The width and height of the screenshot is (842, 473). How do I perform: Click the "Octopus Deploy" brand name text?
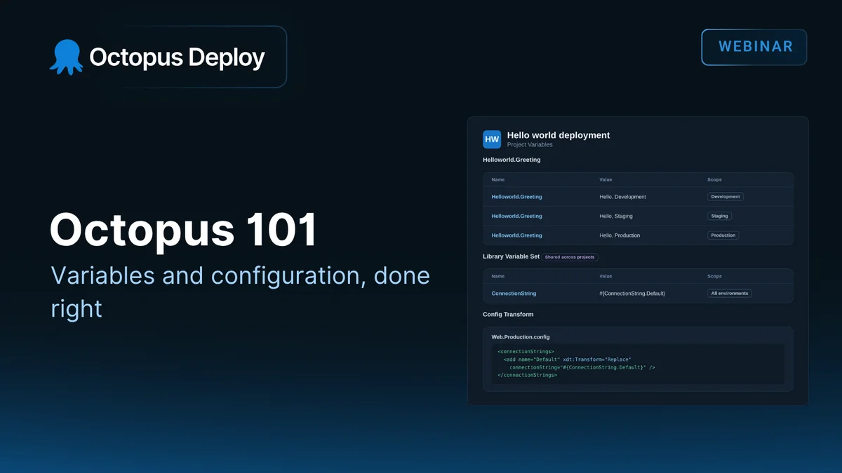177,57
